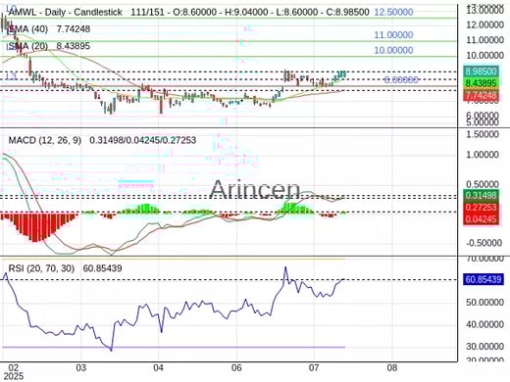Click the "MACD (12, 26, 9)" panel label

tap(45, 140)
